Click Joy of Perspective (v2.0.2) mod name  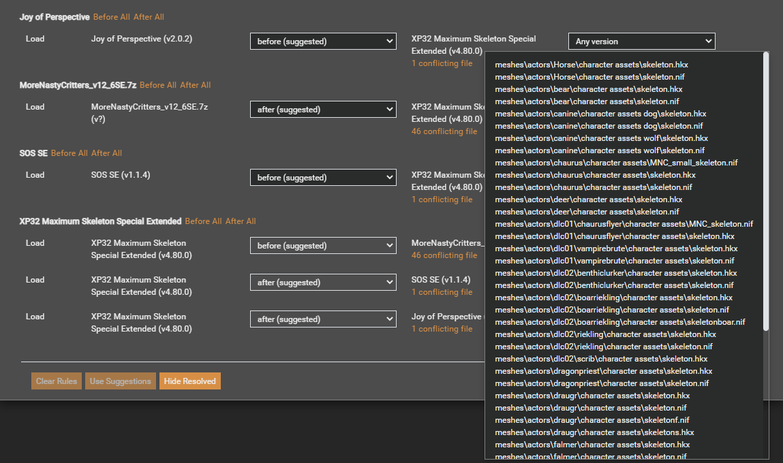coord(142,39)
